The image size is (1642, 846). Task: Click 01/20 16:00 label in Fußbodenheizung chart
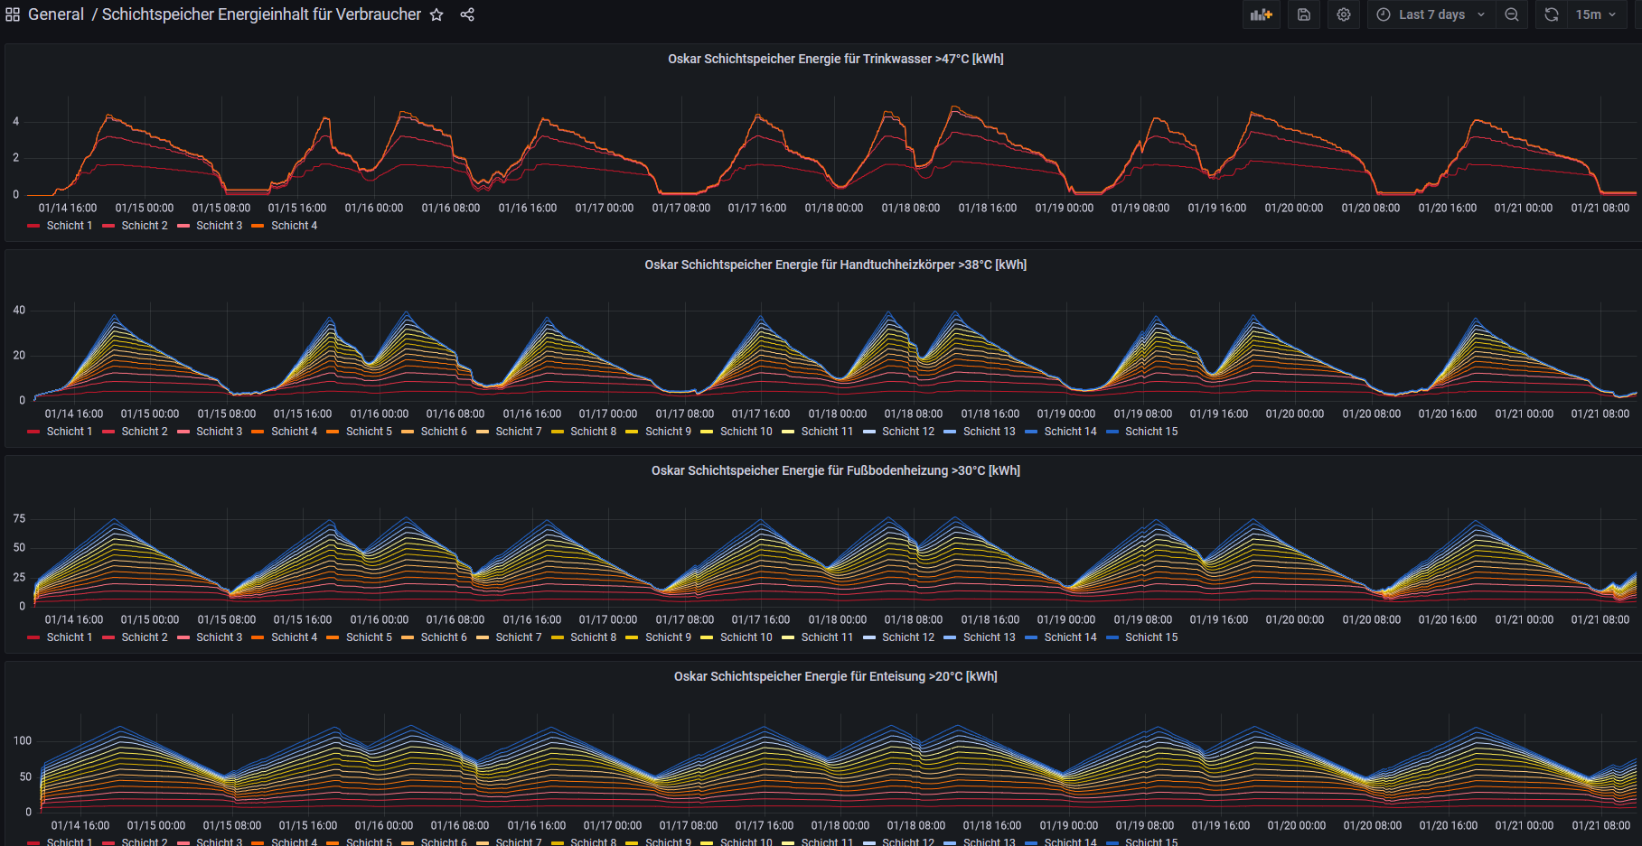click(x=1448, y=619)
